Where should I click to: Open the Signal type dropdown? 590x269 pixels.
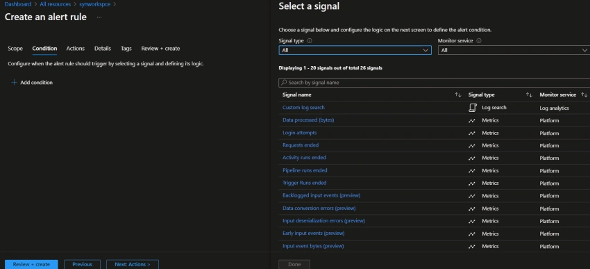[x=355, y=50]
